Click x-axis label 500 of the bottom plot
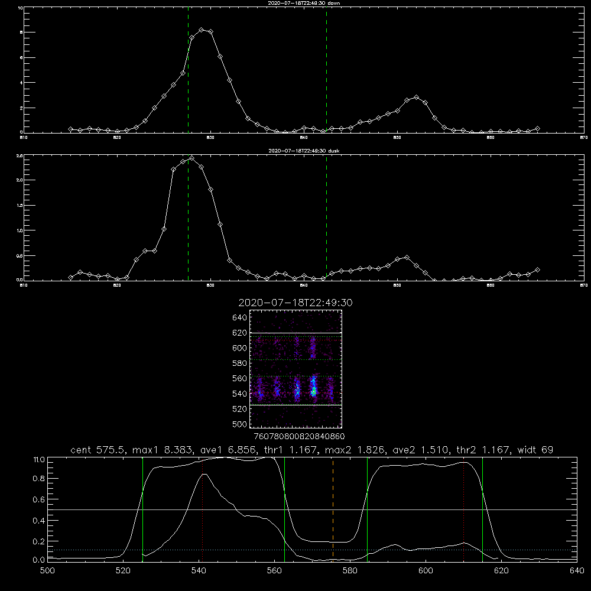This screenshot has height=591, width=591. [47, 571]
